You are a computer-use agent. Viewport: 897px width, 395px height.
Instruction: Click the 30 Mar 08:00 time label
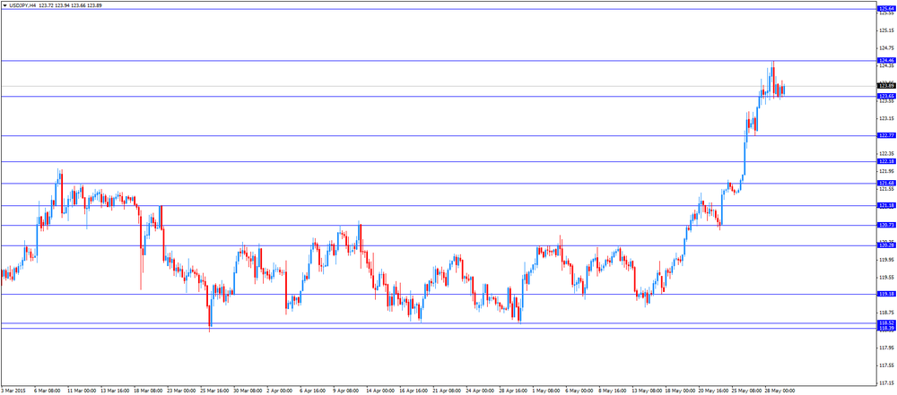(x=248, y=391)
